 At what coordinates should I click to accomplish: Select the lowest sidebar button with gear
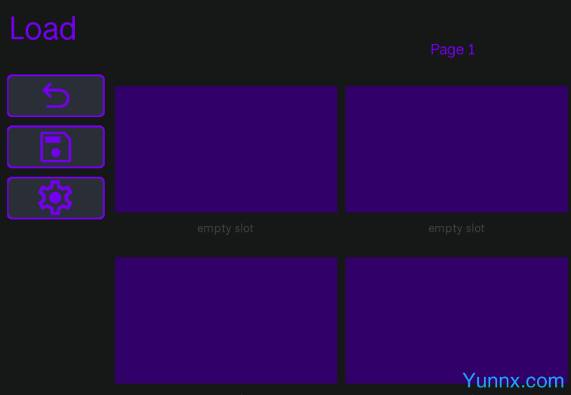(56, 198)
